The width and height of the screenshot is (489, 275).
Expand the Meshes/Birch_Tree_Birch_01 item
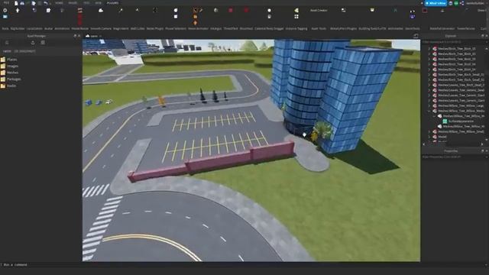pos(429,49)
